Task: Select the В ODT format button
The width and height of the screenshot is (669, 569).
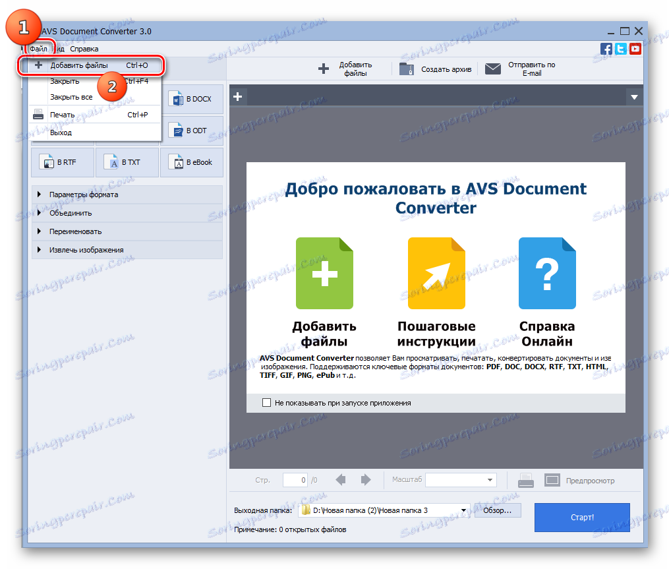Action: tap(192, 131)
